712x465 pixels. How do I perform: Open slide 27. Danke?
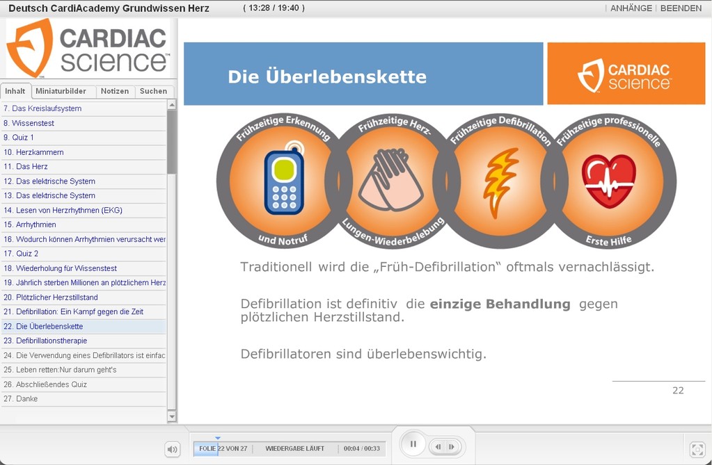(84, 399)
